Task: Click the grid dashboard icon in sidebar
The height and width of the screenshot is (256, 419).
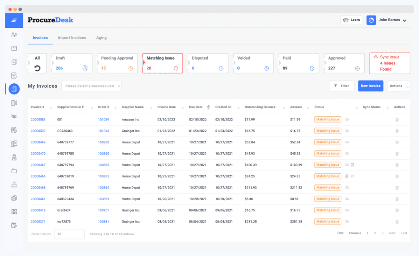Action: pos(14,211)
